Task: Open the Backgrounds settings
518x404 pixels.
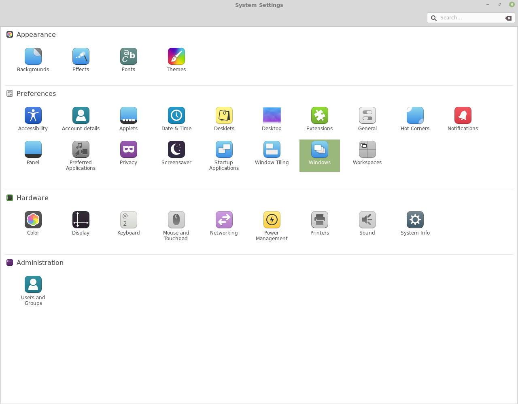Action: (33, 59)
